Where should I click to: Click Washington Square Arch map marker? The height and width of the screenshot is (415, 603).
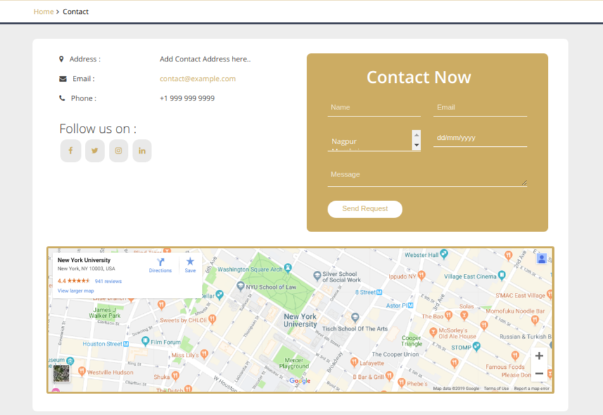click(288, 268)
